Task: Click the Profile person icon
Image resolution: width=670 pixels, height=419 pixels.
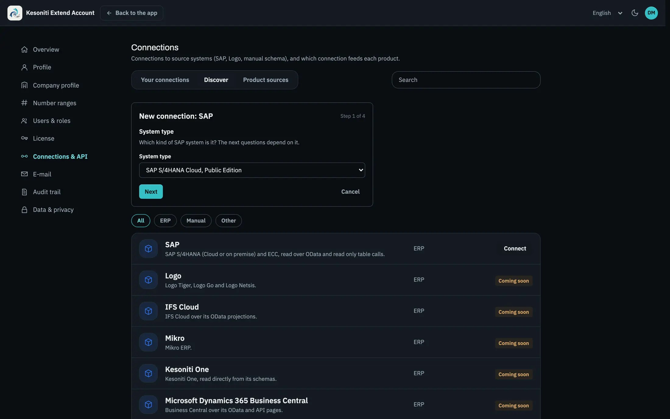Action: coord(24,67)
